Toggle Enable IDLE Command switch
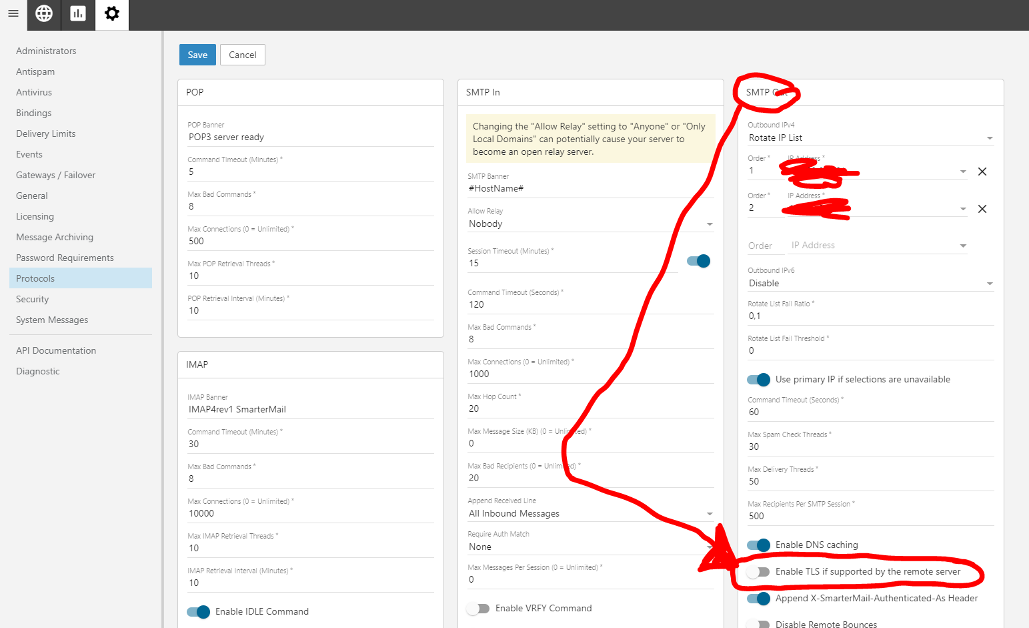The image size is (1029, 628). [198, 612]
